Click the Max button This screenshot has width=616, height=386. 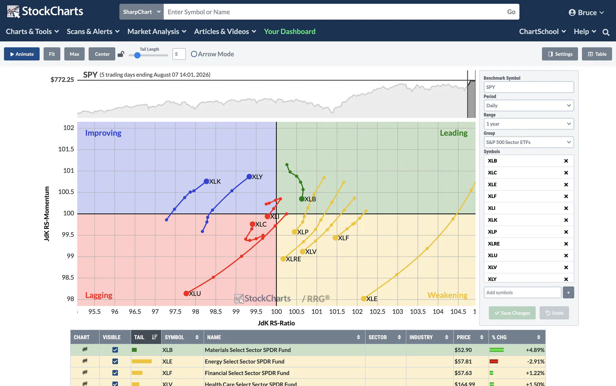click(75, 54)
